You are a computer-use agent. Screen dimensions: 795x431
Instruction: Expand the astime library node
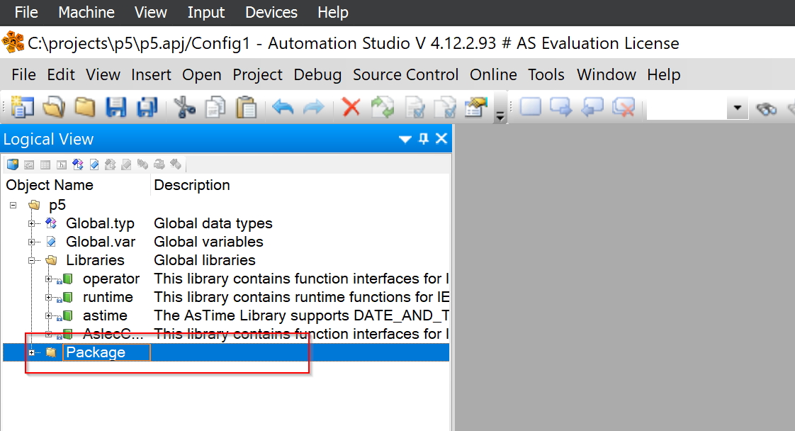(x=48, y=315)
